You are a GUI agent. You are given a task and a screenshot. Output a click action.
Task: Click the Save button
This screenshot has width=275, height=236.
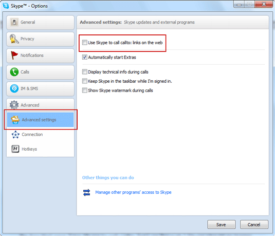click(x=222, y=225)
